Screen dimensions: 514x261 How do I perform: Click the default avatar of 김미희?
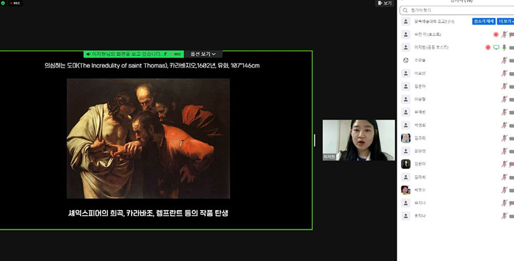[406, 177]
